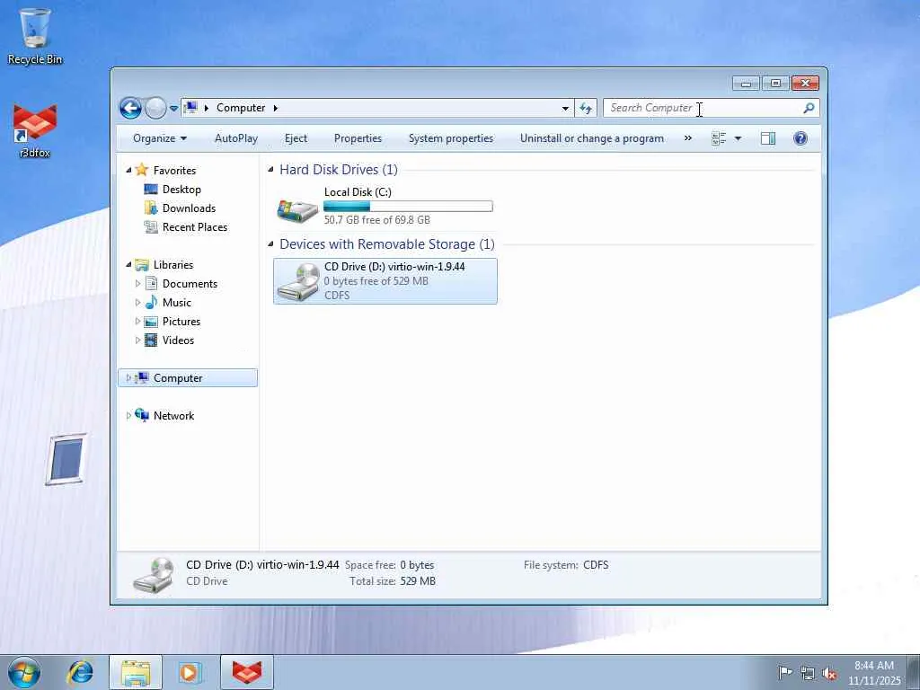Open recent pages dropdown beside navigation arrows
This screenshot has height=690, width=920.
173,109
